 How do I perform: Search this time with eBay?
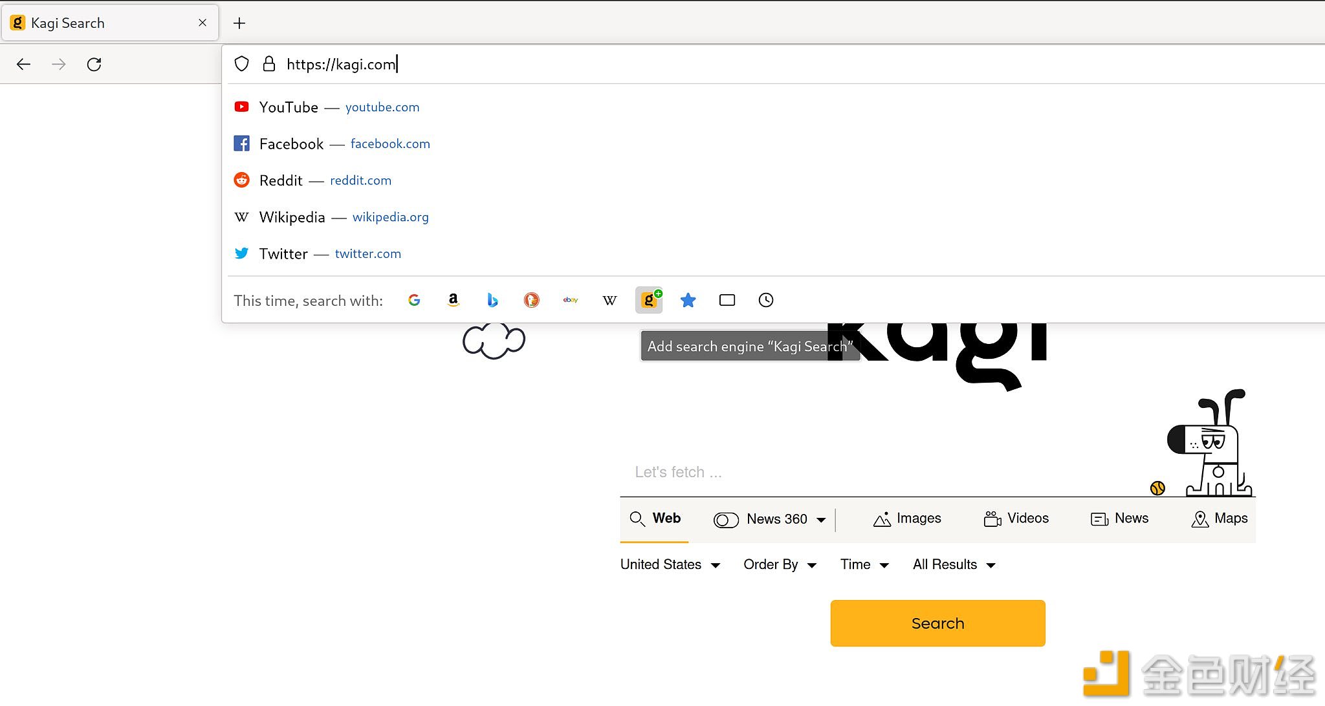click(x=571, y=300)
